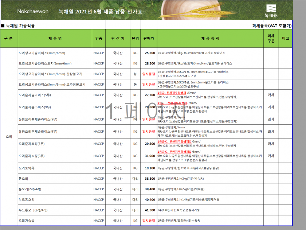Select the 간장불고기 product cell

(55, 74)
